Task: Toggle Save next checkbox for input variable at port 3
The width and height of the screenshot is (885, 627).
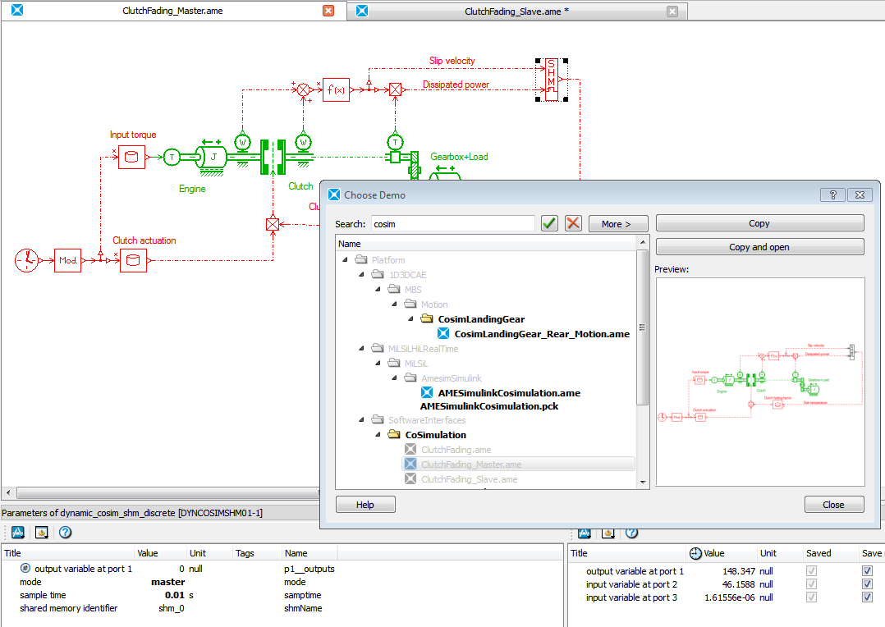Action: [868, 597]
